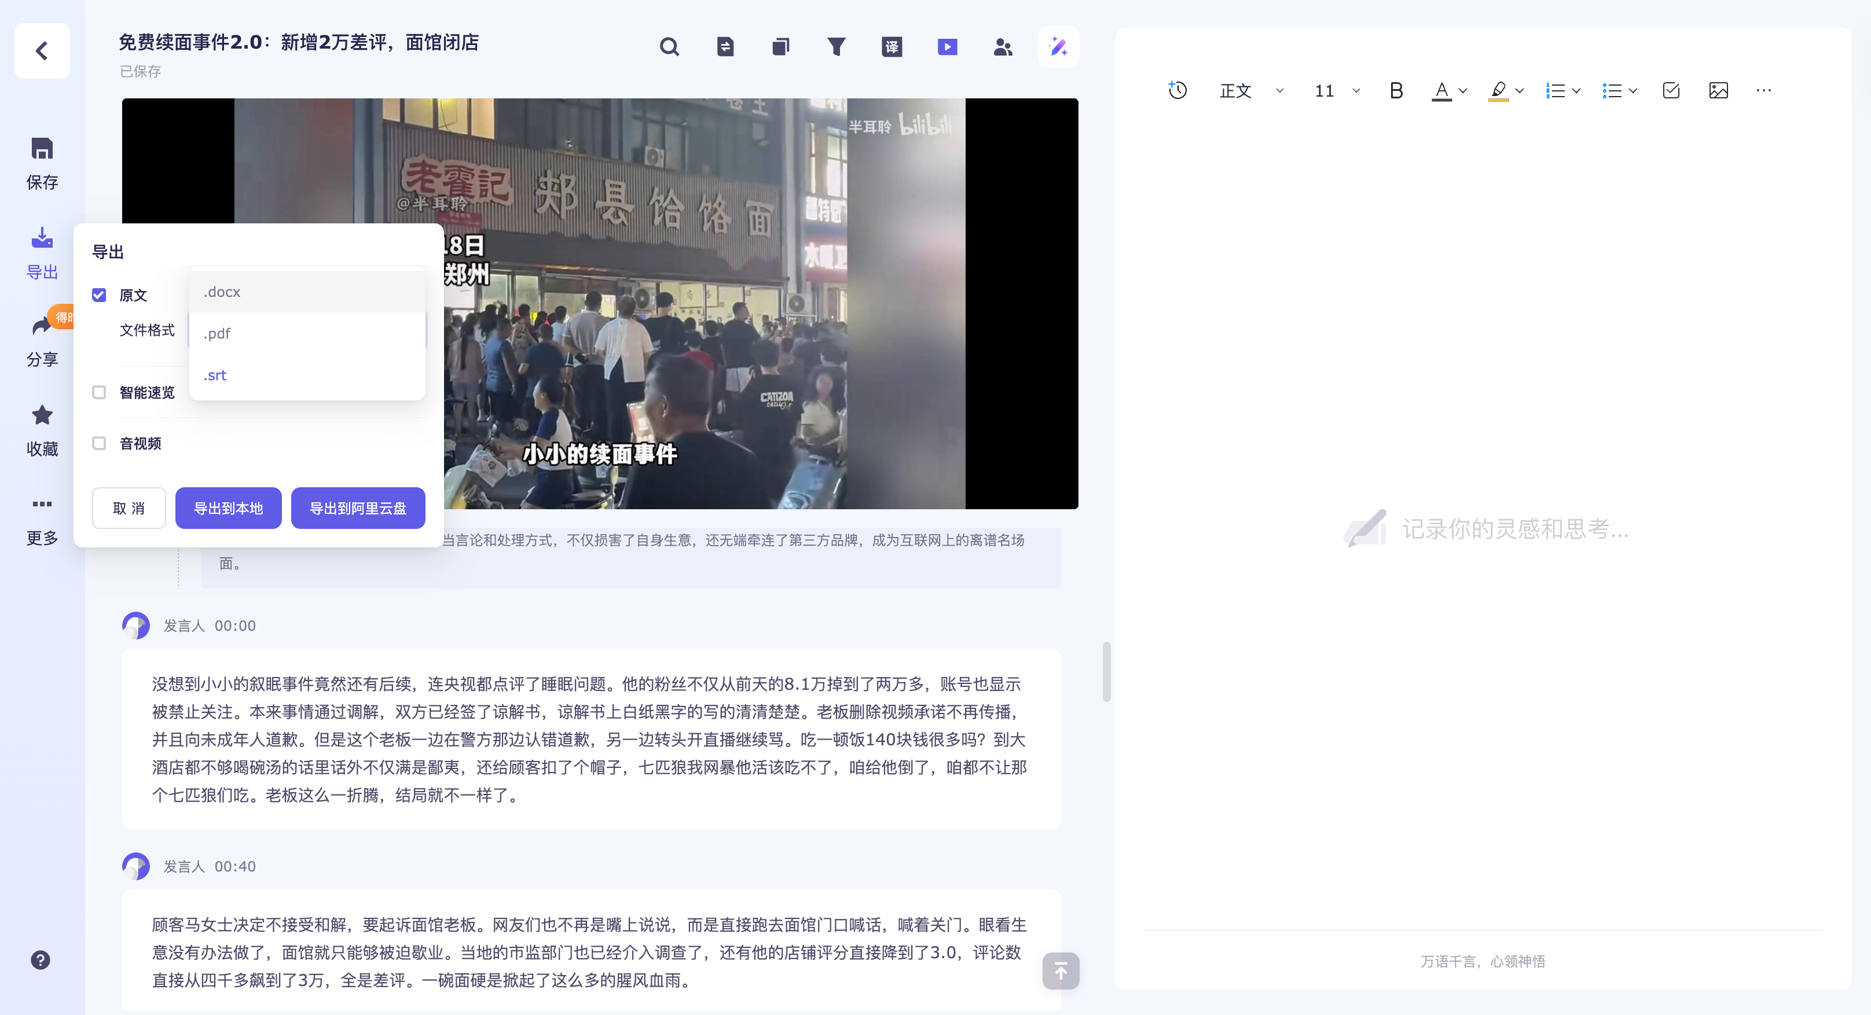Click the 已保存 status text
Viewport: 1871px width, 1015px height.
pyautogui.click(x=140, y=71)
